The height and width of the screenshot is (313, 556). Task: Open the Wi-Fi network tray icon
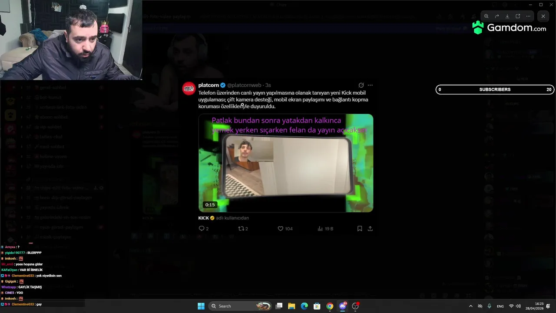pyautogui.click(x=511, y=306)
